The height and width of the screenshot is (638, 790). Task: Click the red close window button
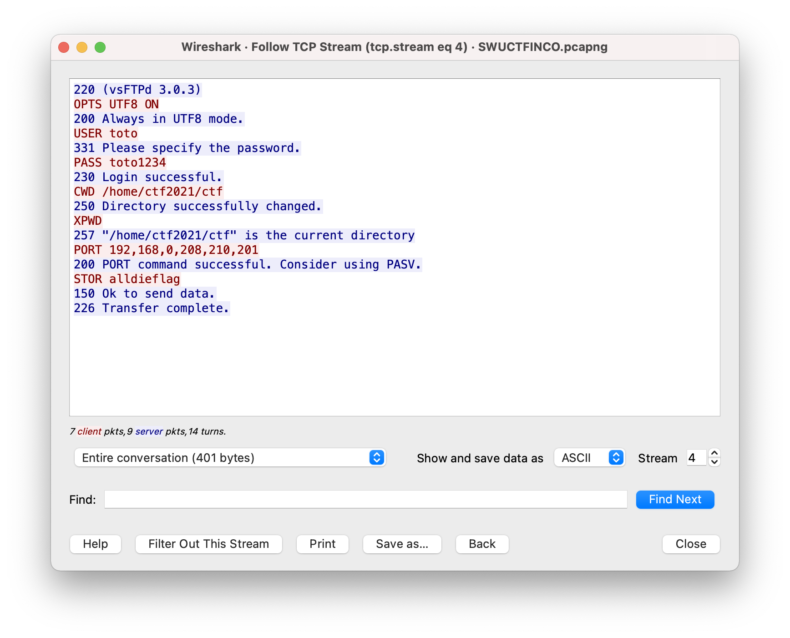pyautogui.click(x=64, y=47)
